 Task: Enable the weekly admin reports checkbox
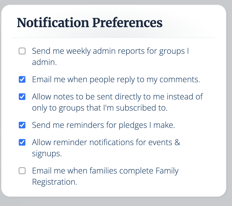[22, 52]
